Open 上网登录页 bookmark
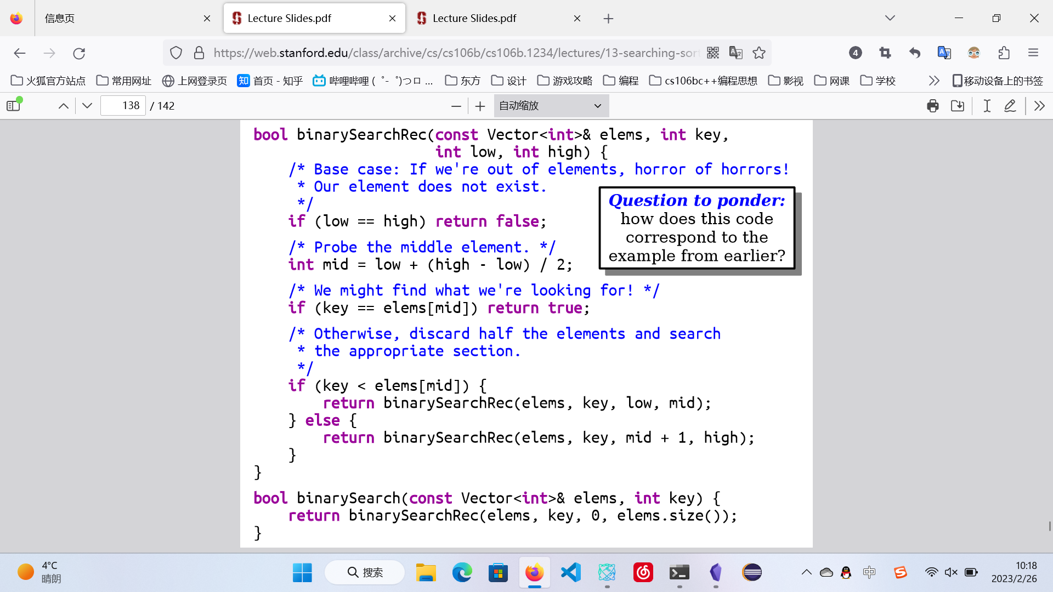1053x592 pixels. click(195, 81)
